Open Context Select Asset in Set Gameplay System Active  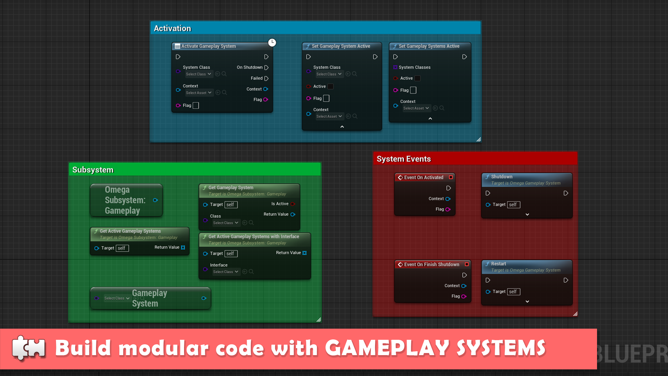point(329,116)
